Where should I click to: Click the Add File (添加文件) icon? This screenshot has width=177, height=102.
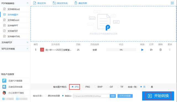pyautogui.click(x=35, y=3)
